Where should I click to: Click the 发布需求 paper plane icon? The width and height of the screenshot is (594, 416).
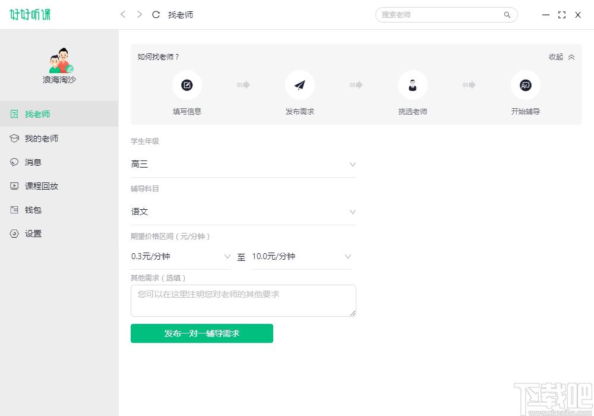pos(299,85)
